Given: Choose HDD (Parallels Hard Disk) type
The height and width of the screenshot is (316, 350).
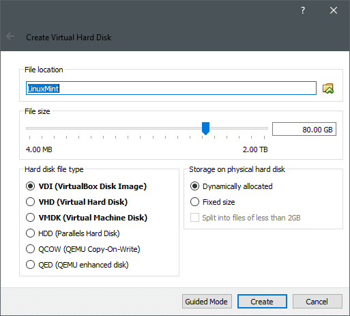Looking at the screenshot, I should (x=73, y=233).
